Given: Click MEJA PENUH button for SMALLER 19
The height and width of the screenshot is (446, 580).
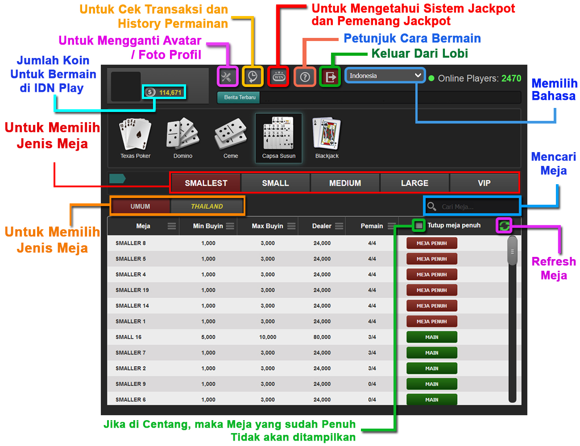Looking at the screenshot, I should tap(432, 290).
